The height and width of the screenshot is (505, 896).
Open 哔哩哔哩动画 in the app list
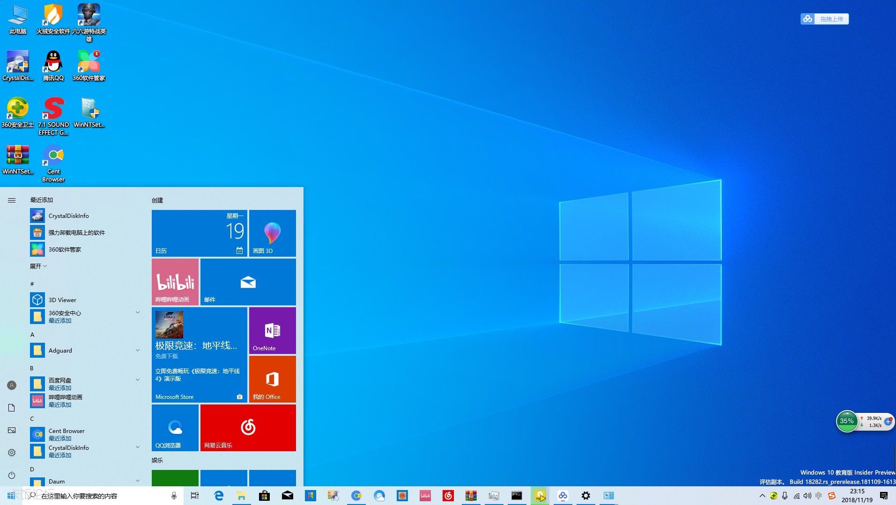[85, 401]
